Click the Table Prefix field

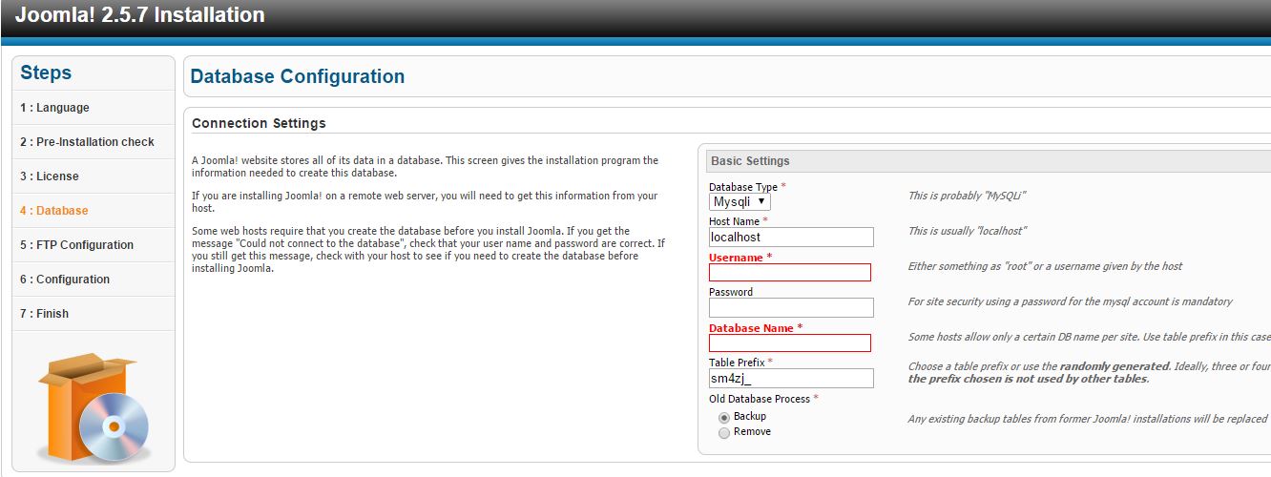[791, 379]
